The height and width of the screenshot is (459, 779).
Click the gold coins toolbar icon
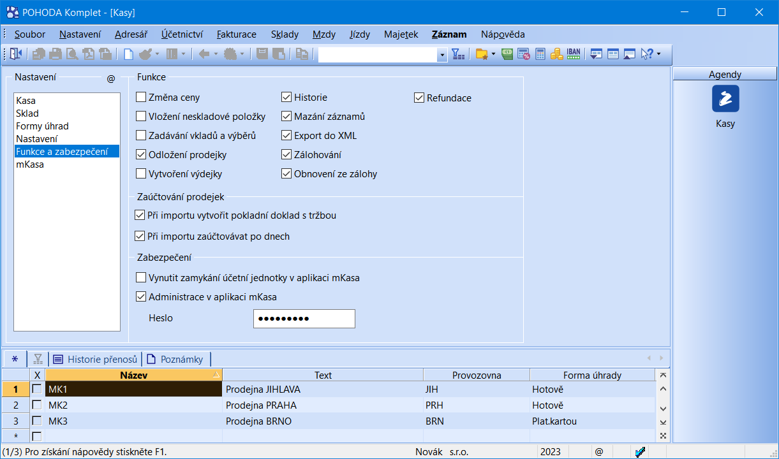(x=556, y=54)
